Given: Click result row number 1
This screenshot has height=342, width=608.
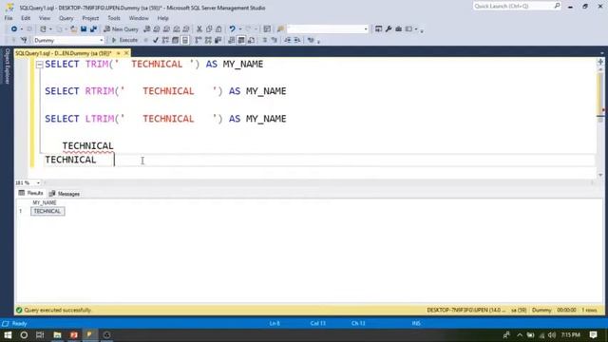Looking at the screenshot, I should click(21, 211).
